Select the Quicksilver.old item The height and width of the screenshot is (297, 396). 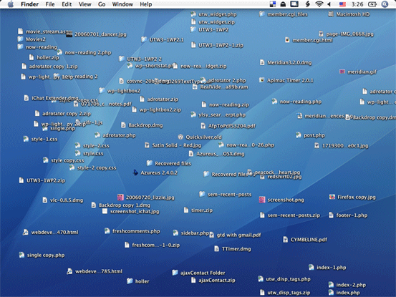click(x=200, y=137)
